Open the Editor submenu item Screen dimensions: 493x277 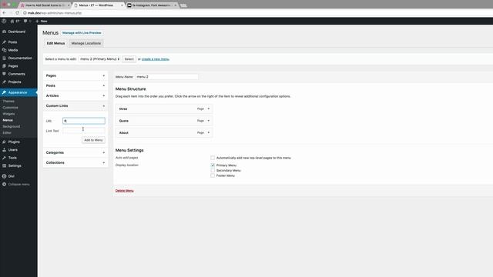point(7,133)
